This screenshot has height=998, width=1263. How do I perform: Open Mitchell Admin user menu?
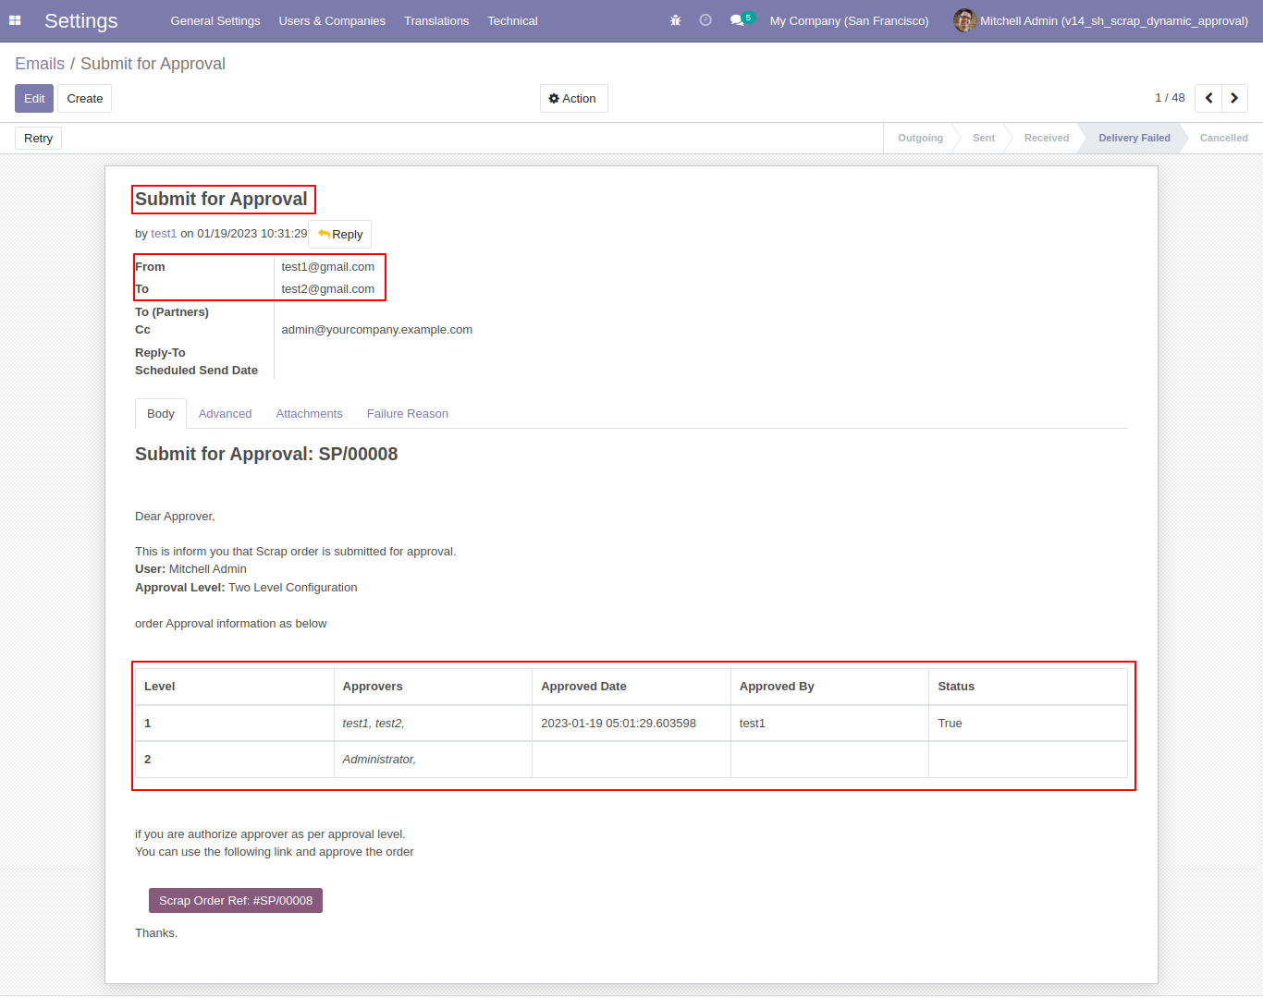tap(1101, 20)
